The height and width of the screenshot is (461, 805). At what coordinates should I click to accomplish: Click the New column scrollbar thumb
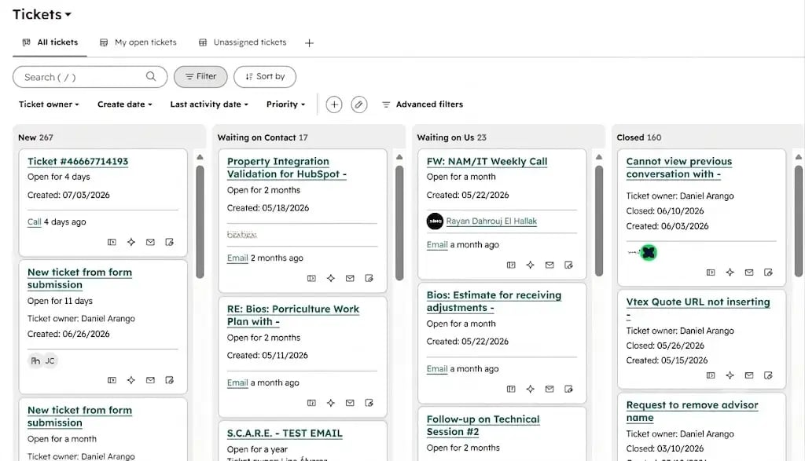coord(200,221)
